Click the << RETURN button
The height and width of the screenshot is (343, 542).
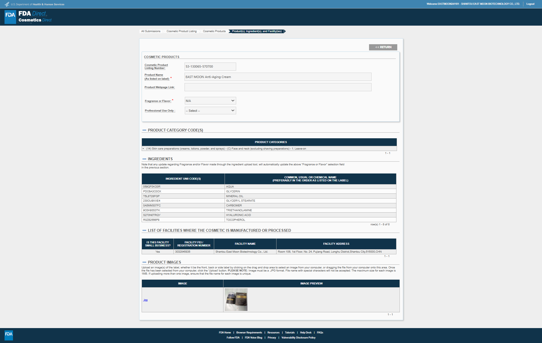pyautogui.click(x=383, y=47)
